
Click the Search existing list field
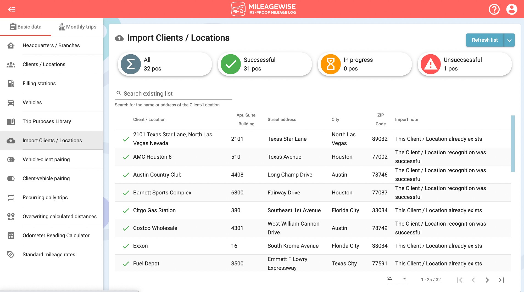(174, 94)
